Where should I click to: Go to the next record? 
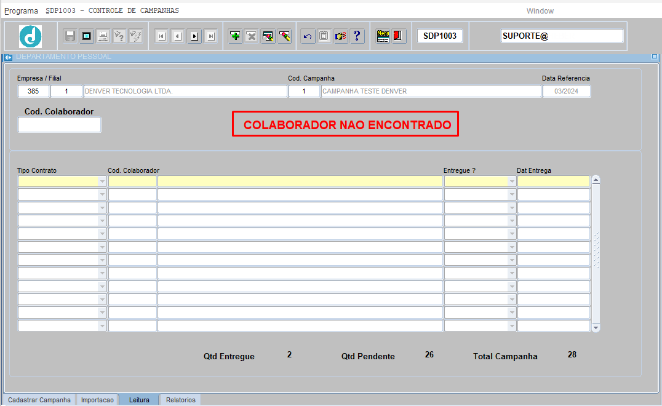[x=194, y=36]
